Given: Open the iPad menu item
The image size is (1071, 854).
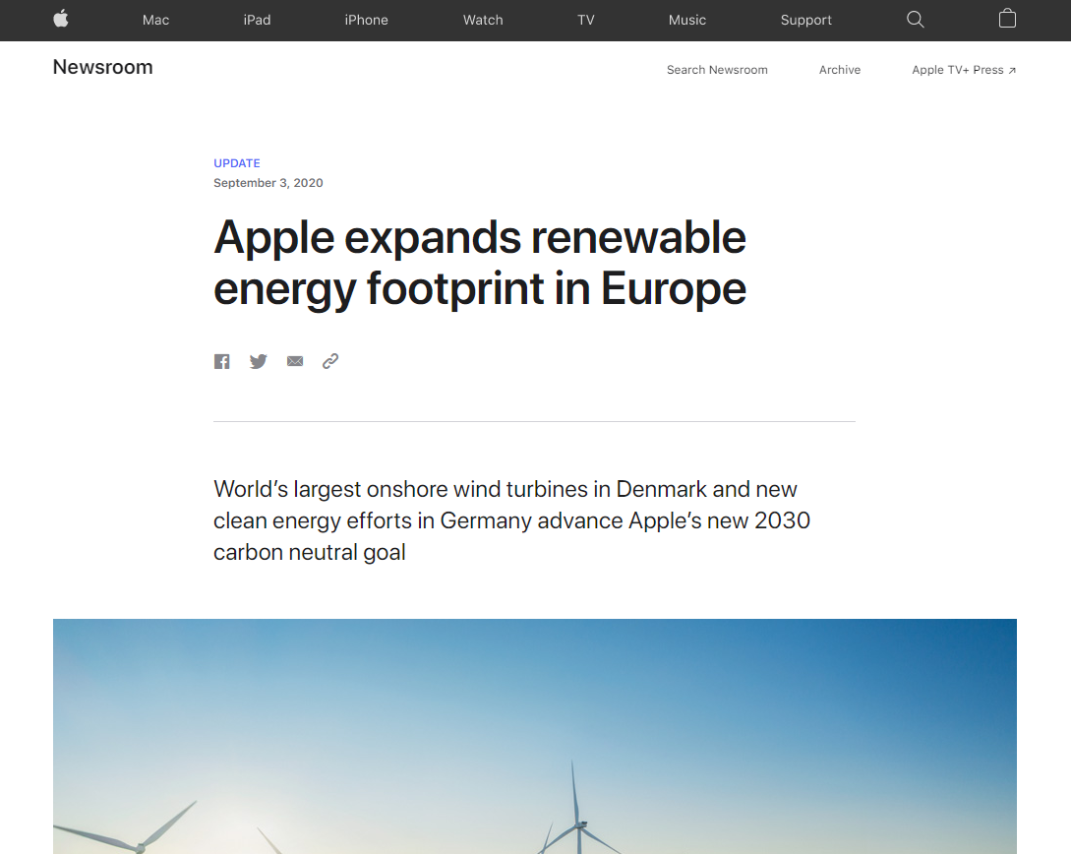Looking at the screenshot, I should point(257,20).
